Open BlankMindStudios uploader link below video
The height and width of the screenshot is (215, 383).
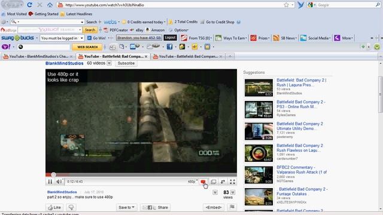pyautogui.click(x=62, y=192)
